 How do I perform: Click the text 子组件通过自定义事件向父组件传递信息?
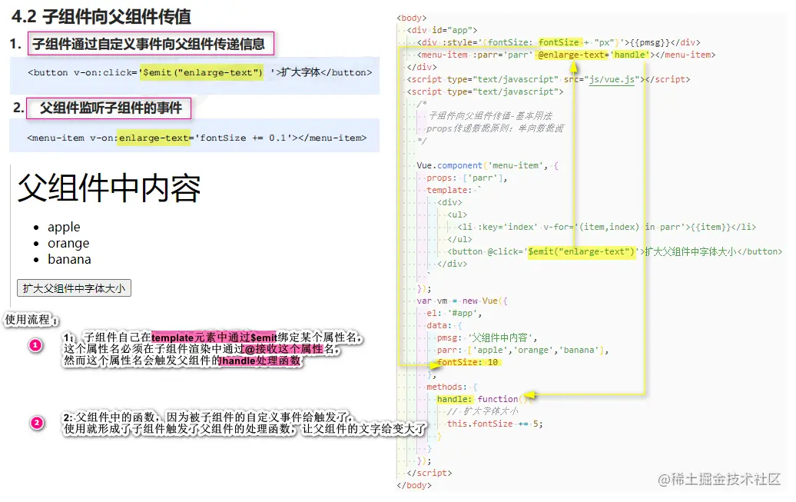149,45
